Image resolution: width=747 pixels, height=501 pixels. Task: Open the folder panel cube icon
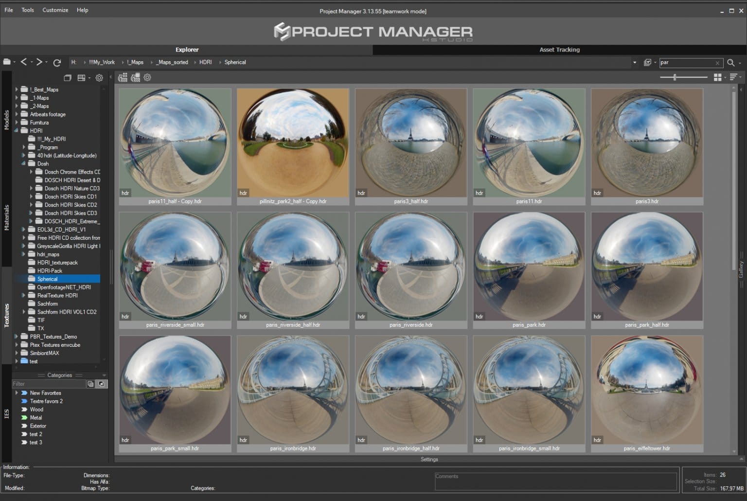[68, 78]
